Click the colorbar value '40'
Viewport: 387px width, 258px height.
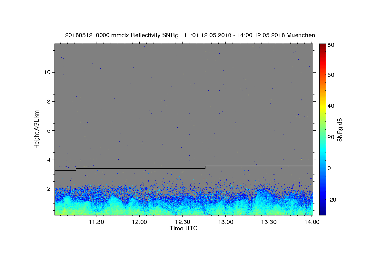click(x=331, y=106)
